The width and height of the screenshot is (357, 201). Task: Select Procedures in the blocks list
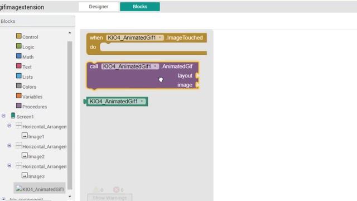(35, 107)
